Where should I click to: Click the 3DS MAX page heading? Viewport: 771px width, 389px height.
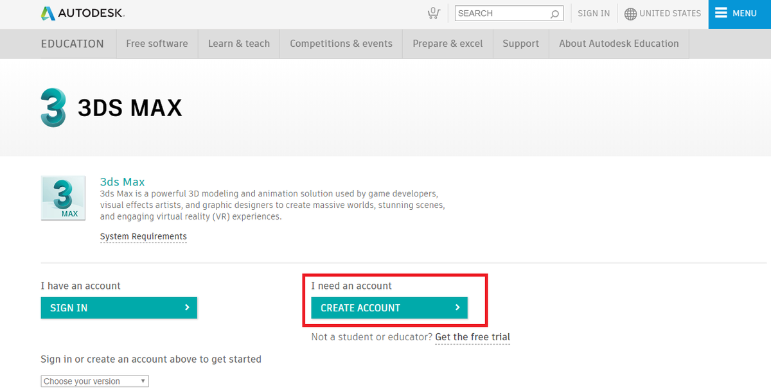130,108
